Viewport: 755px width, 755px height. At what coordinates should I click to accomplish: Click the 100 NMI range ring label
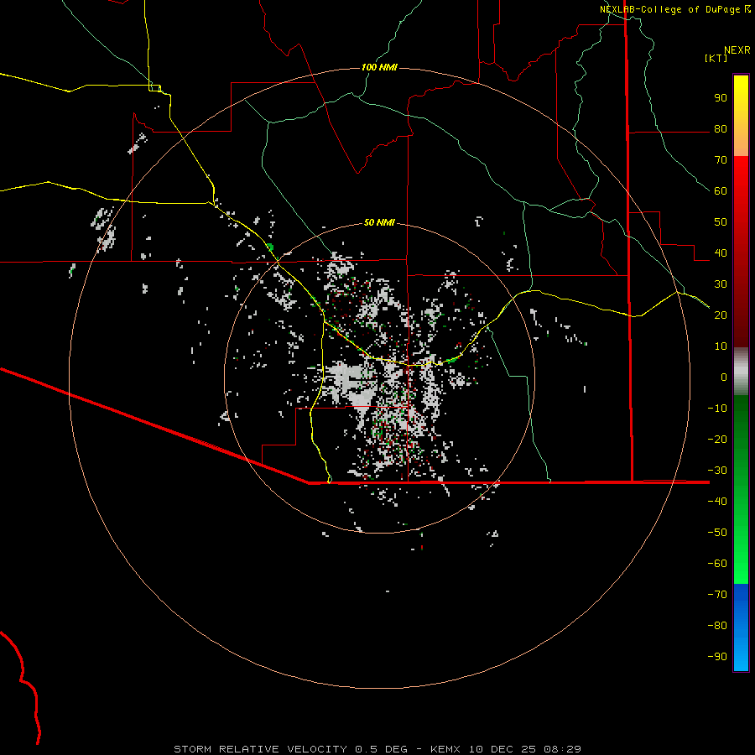click(x=379, y=67)
